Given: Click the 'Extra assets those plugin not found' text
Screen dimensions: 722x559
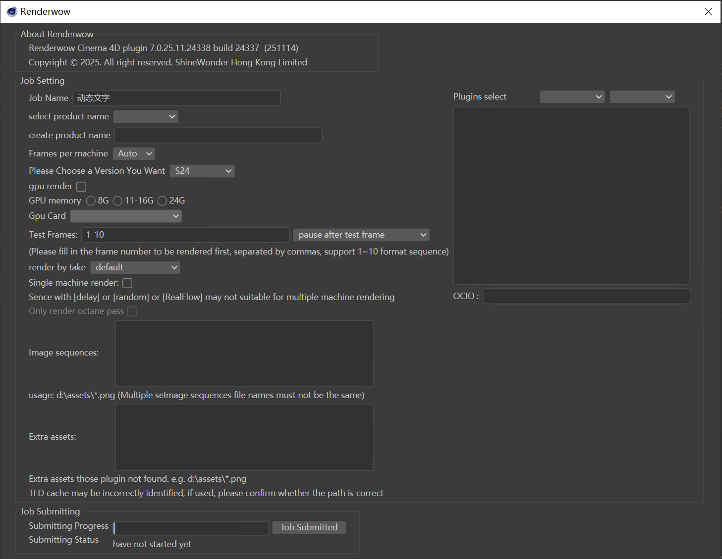Looking at the screenshot, I should tap(138, 479).
